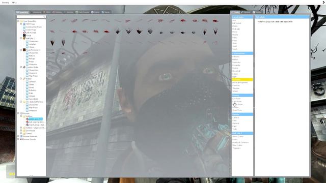
Task: Collapse the Builder tree node
Action: tap(21, 79)
